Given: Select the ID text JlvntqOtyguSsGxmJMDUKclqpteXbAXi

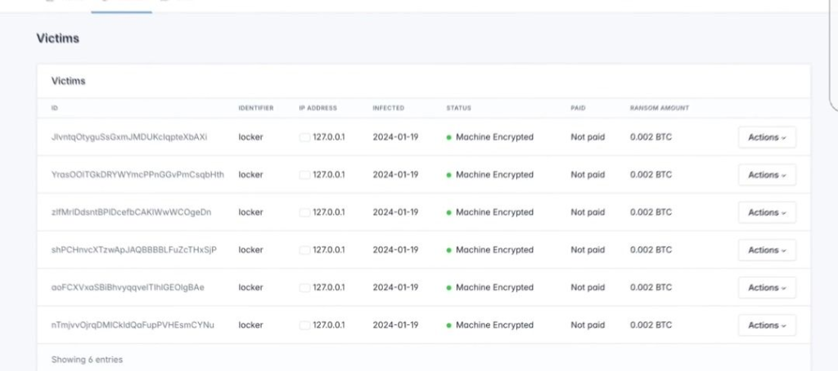Looking at the screenshot, I should tap(129, 137).
